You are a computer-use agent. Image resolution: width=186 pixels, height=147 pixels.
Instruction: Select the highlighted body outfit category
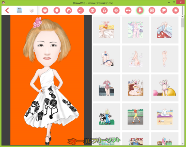(140, 10)
